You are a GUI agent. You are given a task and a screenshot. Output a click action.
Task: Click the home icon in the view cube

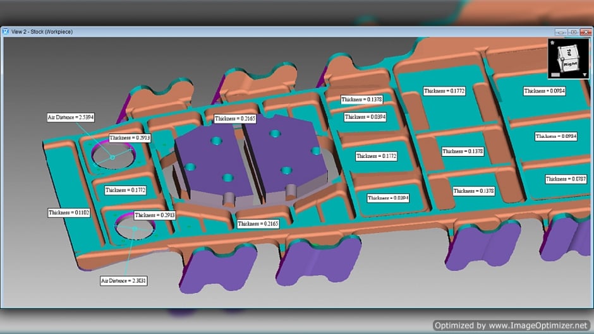coord(553,43)
